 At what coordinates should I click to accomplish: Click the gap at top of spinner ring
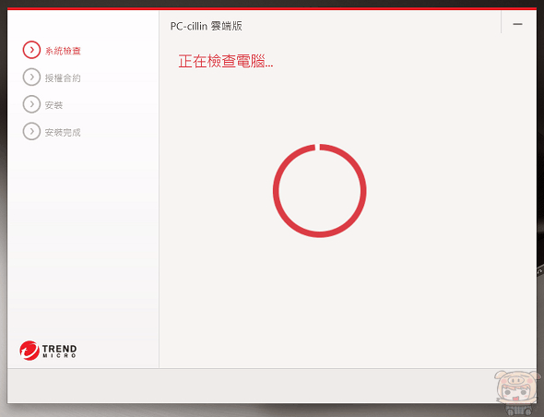pyautogui.click(x=317, y=148)
